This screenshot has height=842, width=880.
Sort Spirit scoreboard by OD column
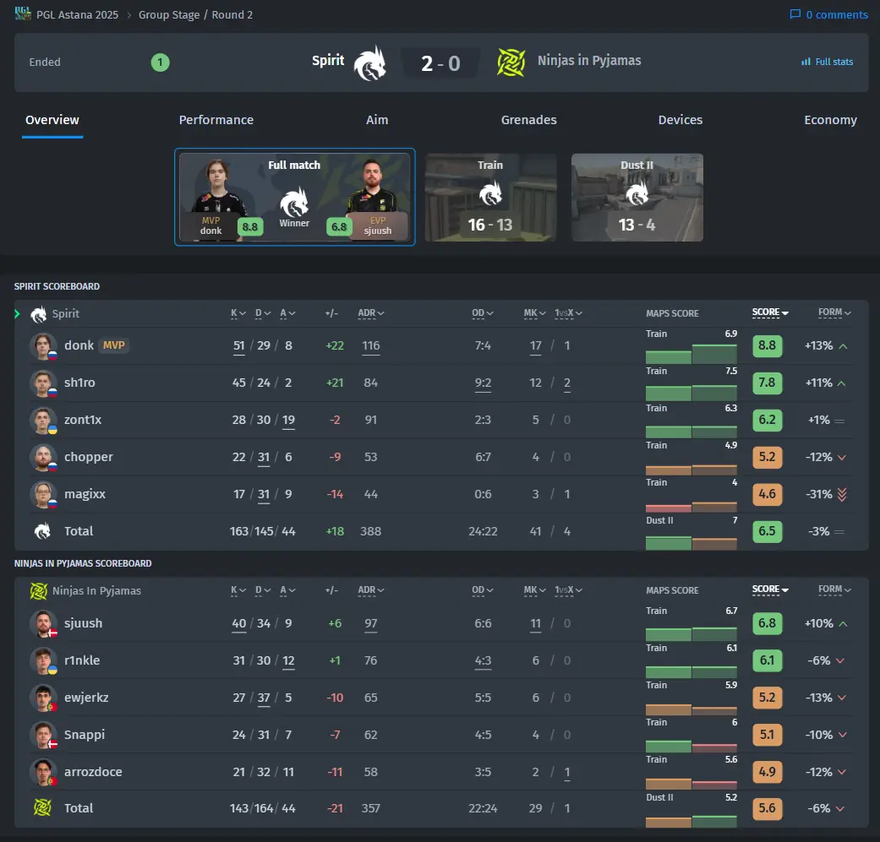point(482,313)
